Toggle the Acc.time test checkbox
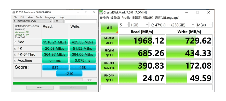This screenshot has width=226, height=101. click(15, 60)
